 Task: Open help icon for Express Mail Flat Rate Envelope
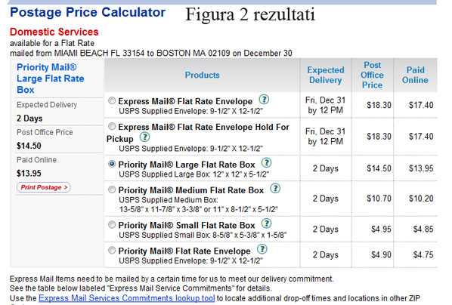tap(264, 100)
